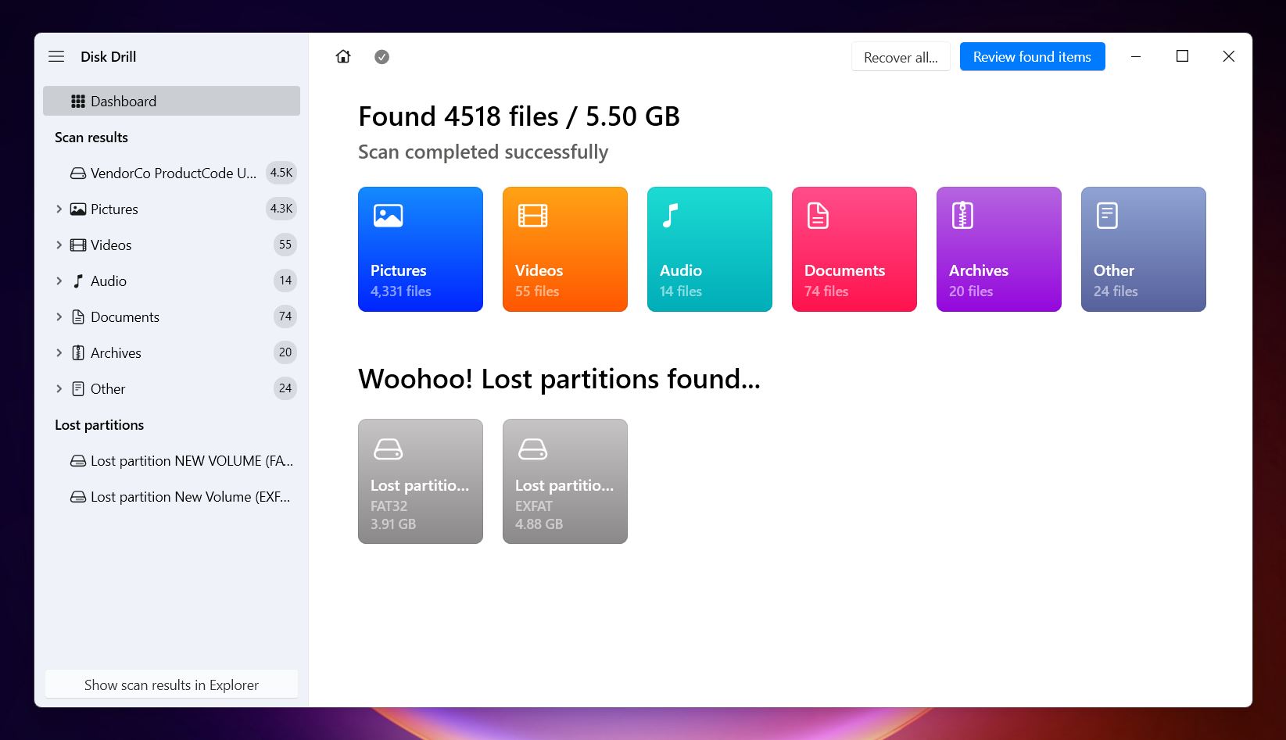1286x740 pixels.
Task: Select Dashboard in the sidebar
Action: click(171, 101)
